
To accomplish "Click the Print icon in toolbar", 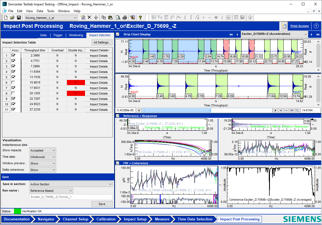I will (124, 18).
